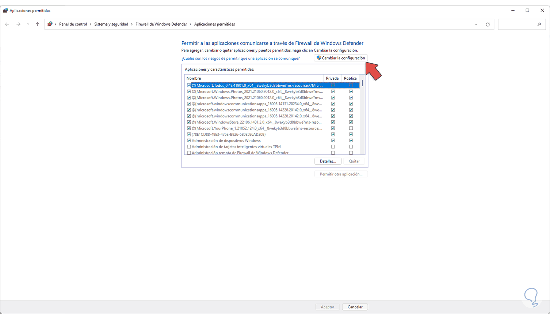Click the firewall icon in the title bar
Image resolution: width=550 pixels, height=320 pixels.
click(5, 11)
